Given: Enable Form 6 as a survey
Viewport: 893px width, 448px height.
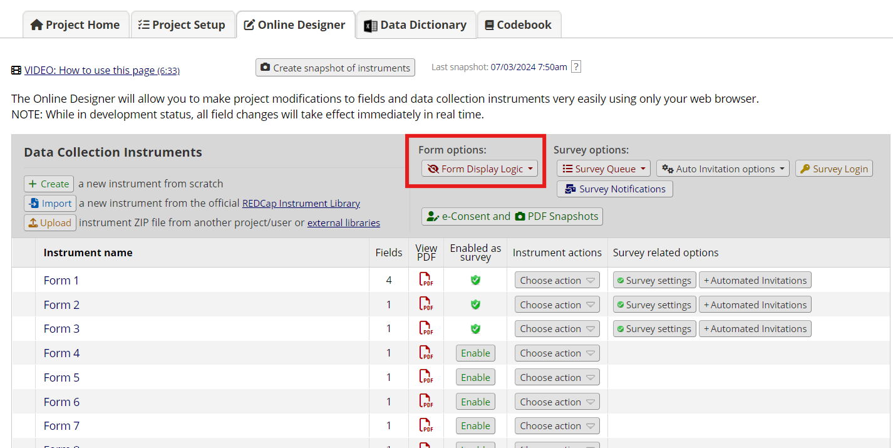Looking at the screenshot, I should coord(475,401).
